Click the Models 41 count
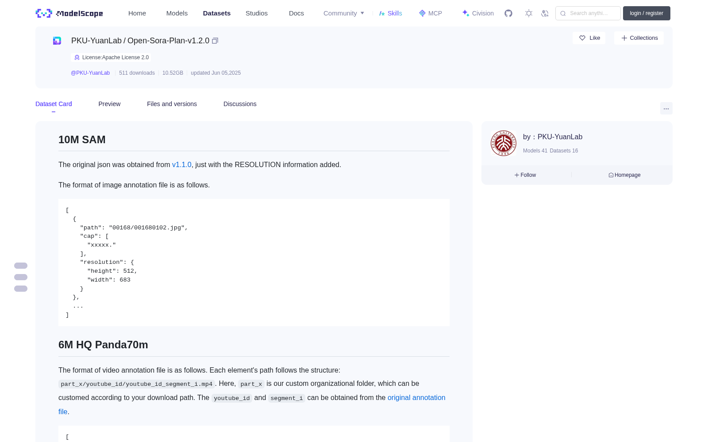The image size is (708, 442). click(535, 151)
